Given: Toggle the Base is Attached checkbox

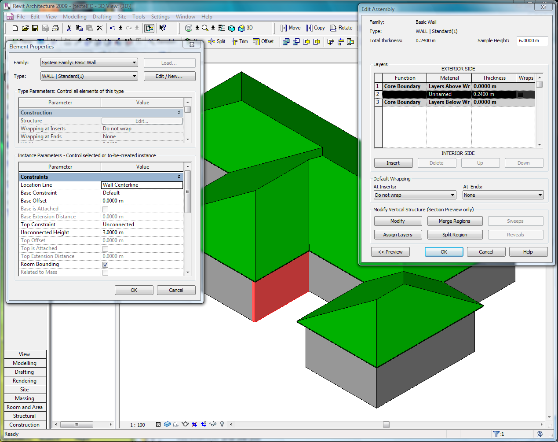Looking at the screenshot, I should (105, 209).
